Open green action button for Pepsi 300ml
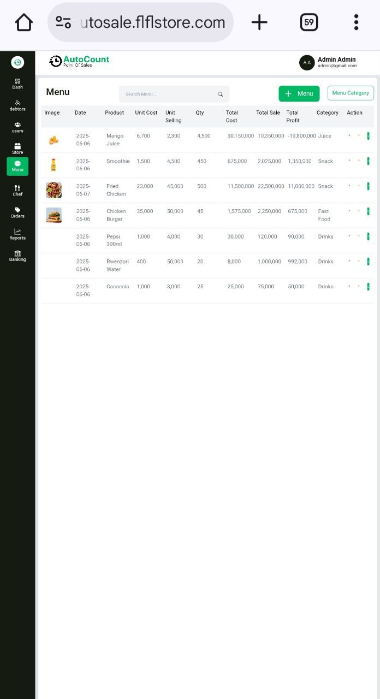The width and height of the screenshot is (380, 699). click(x=368, y=236)
